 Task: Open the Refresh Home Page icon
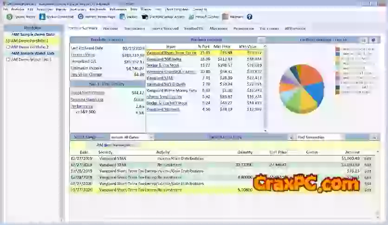[x=81, y=17]
